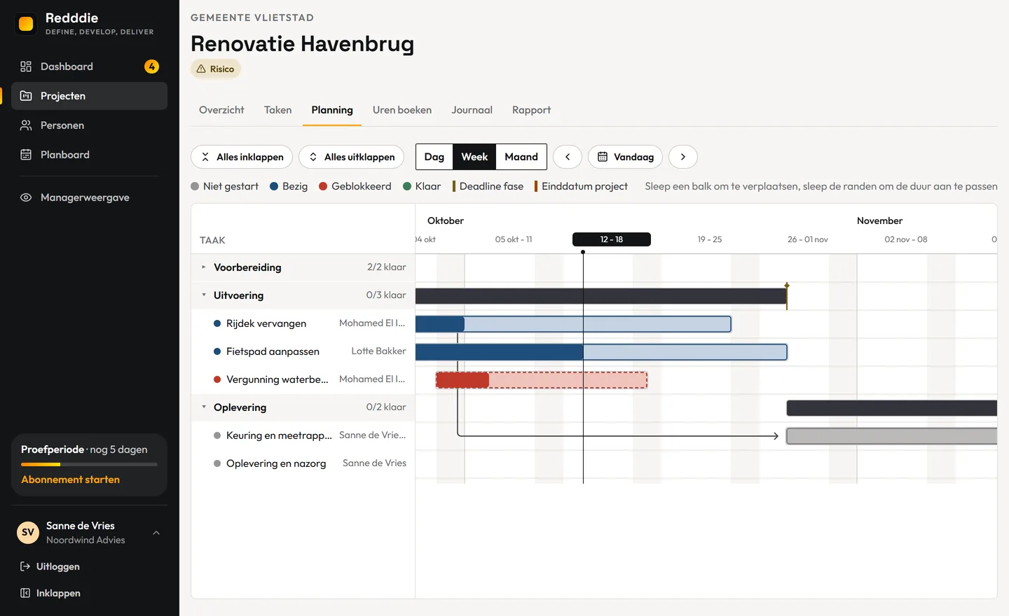
Task: Open the Sanne de Vries account menu chevron
Action: click(156, 533)
